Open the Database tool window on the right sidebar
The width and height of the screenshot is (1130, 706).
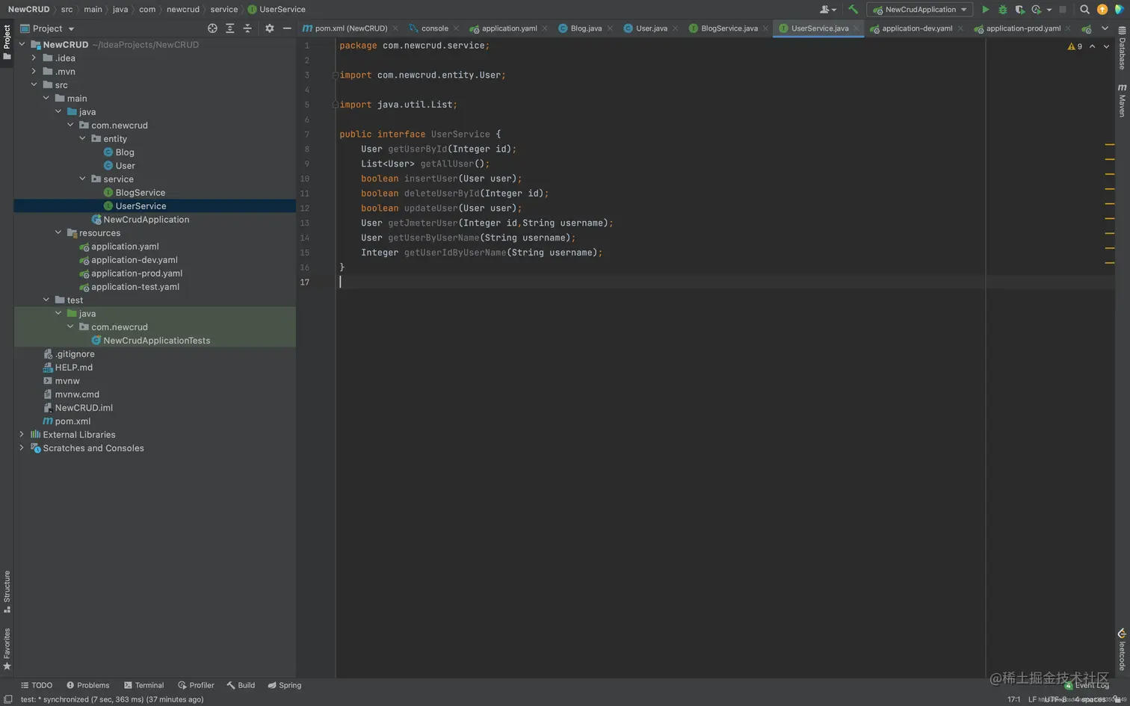(1122, 48)
